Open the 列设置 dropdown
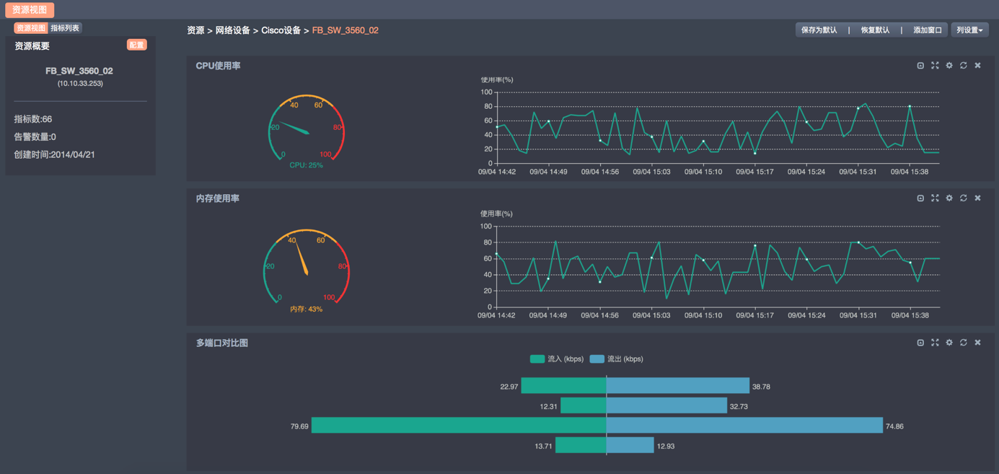 pos(969,30)
